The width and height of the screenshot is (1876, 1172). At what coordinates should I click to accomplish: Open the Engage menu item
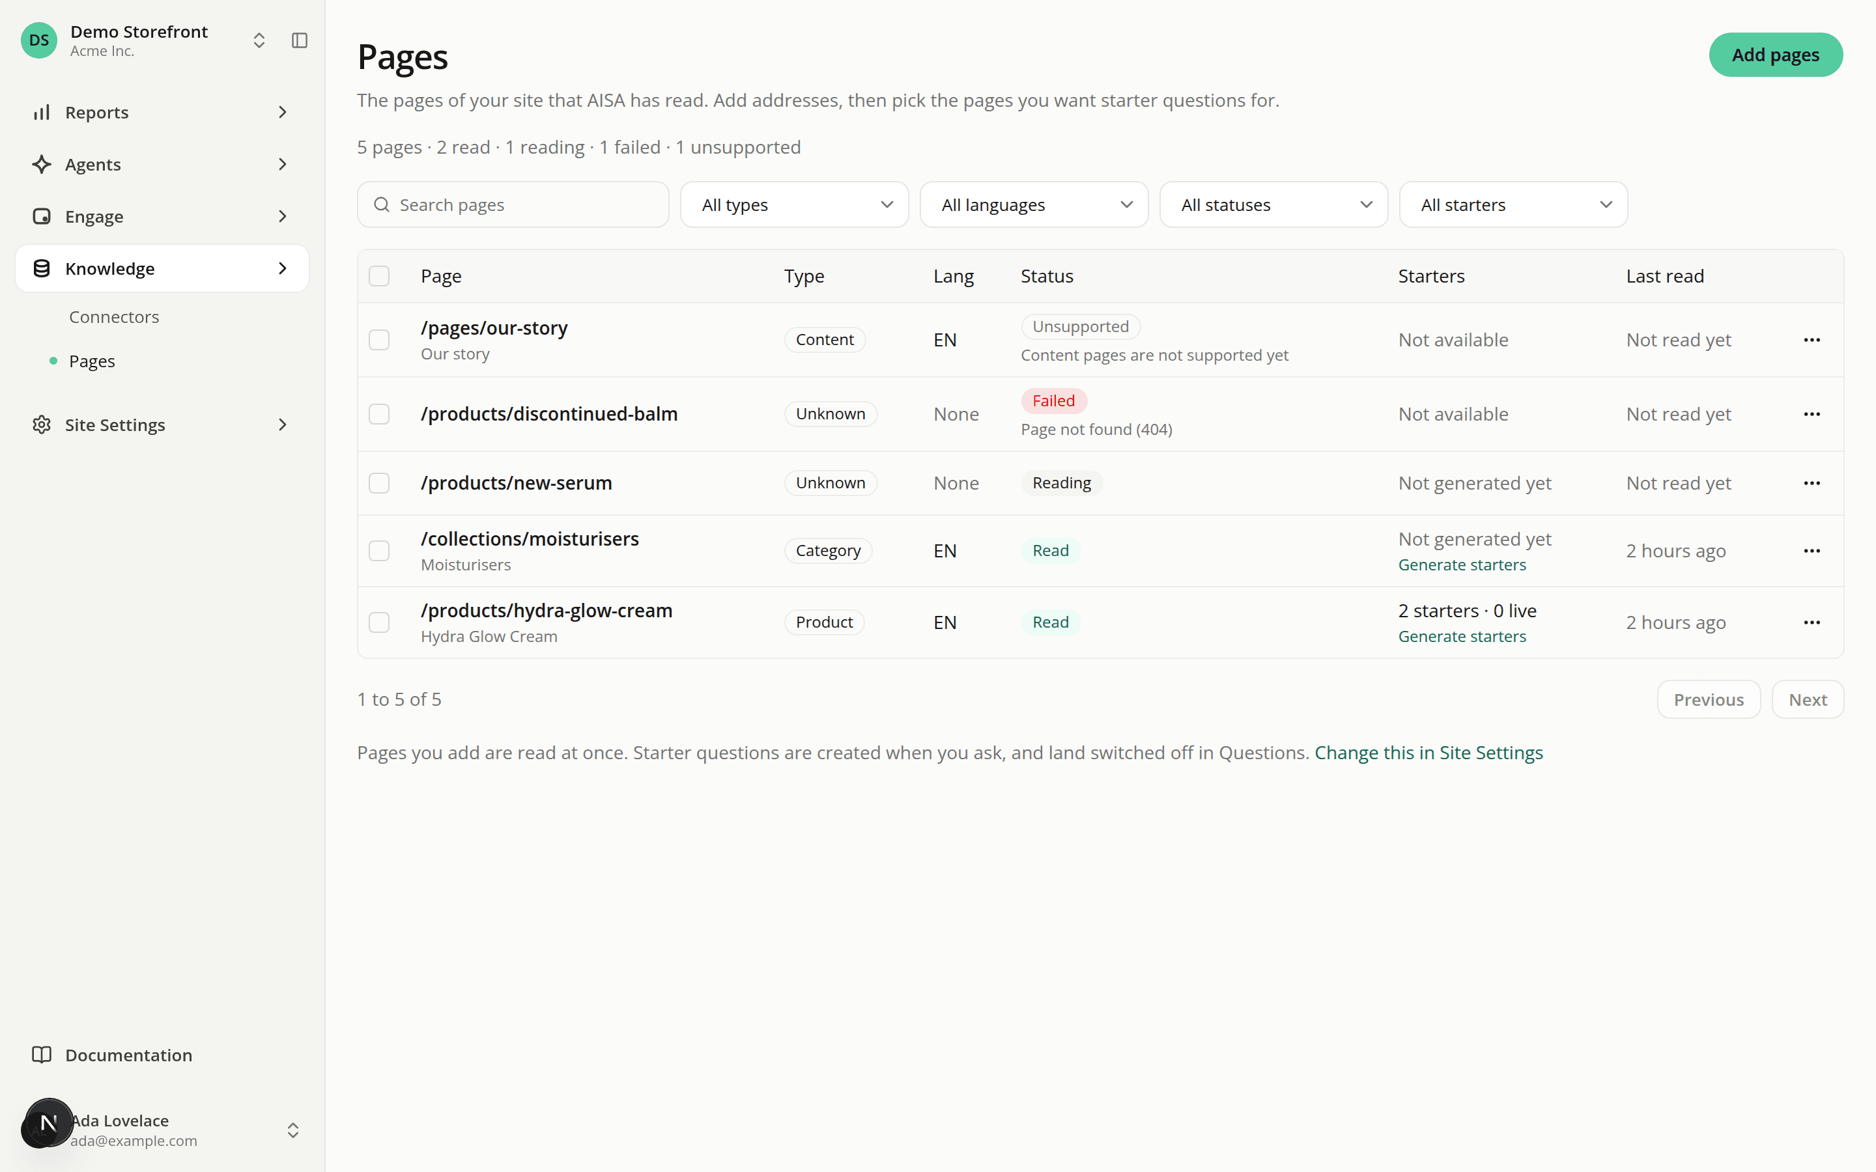pos(162,216)
